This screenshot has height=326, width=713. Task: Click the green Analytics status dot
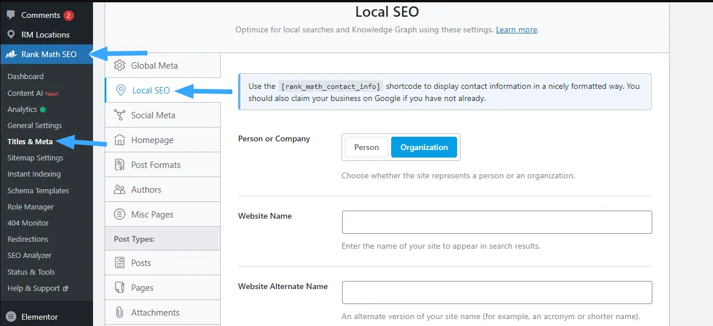click(43, 109)
